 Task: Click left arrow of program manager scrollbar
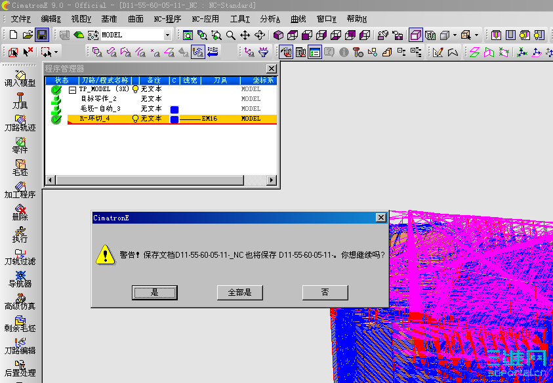pos(50,180)
